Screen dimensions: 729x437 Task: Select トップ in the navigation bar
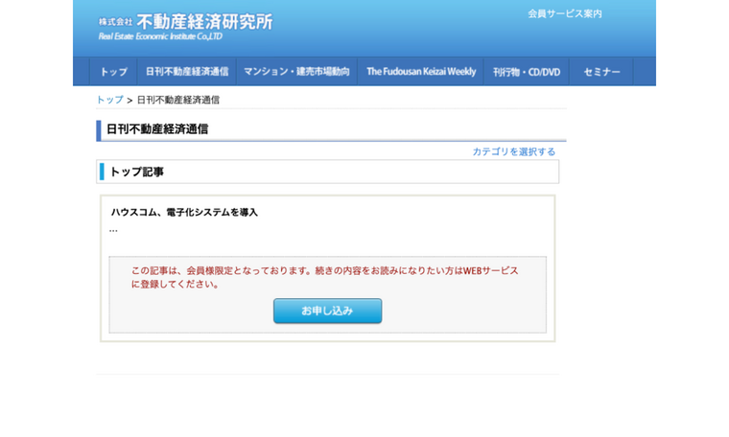pos(113,72)
